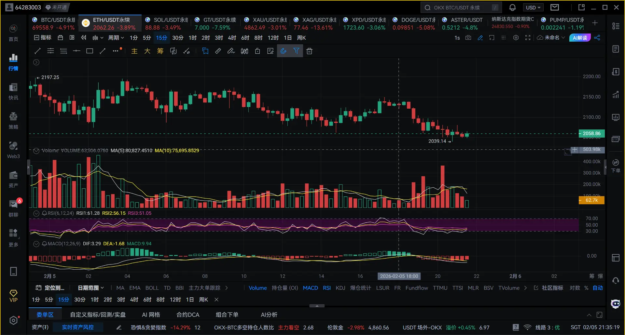Open 群聊 group chat with unread badge
The height and width of the screenshot is (335, 625).
13,208
